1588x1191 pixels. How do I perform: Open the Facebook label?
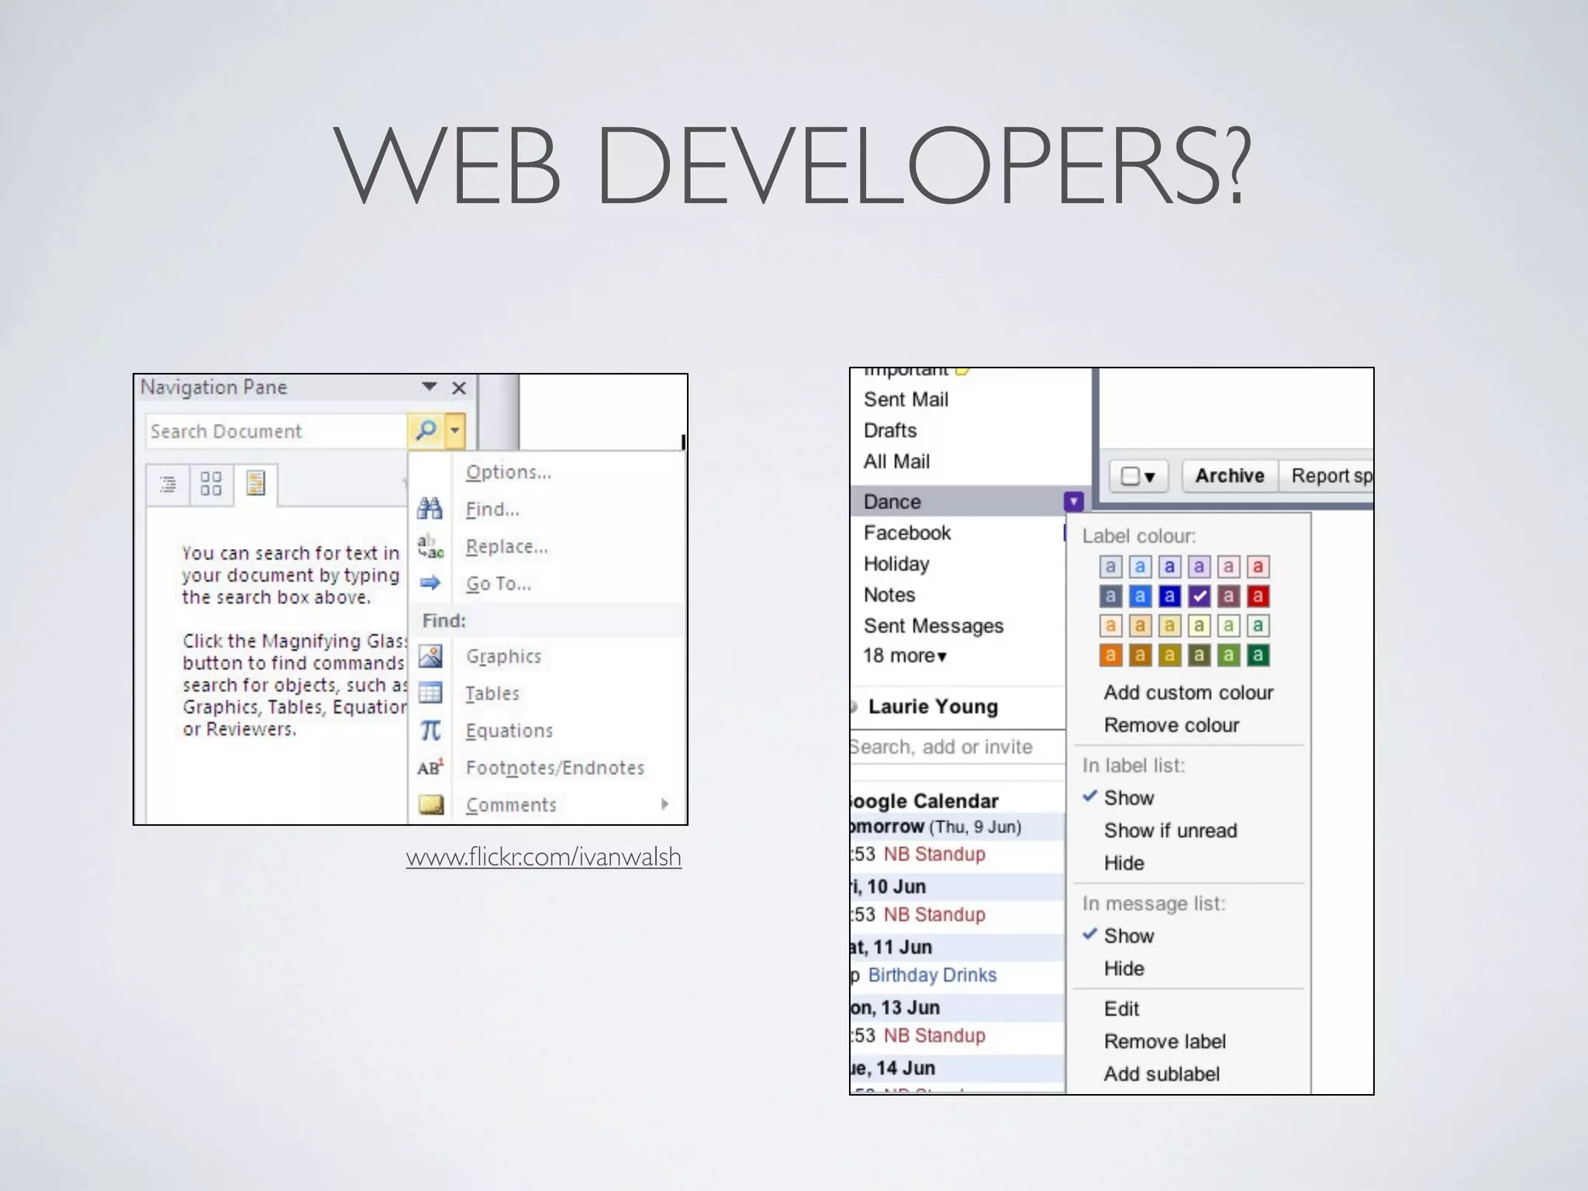tap(907, 533)
